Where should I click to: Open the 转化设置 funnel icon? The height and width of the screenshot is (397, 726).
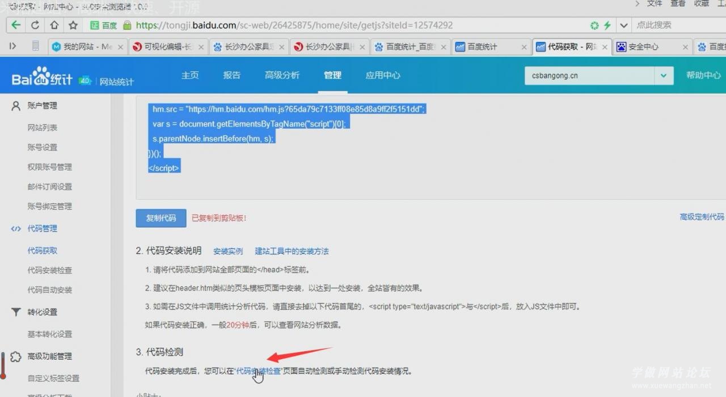pos(15,312)
